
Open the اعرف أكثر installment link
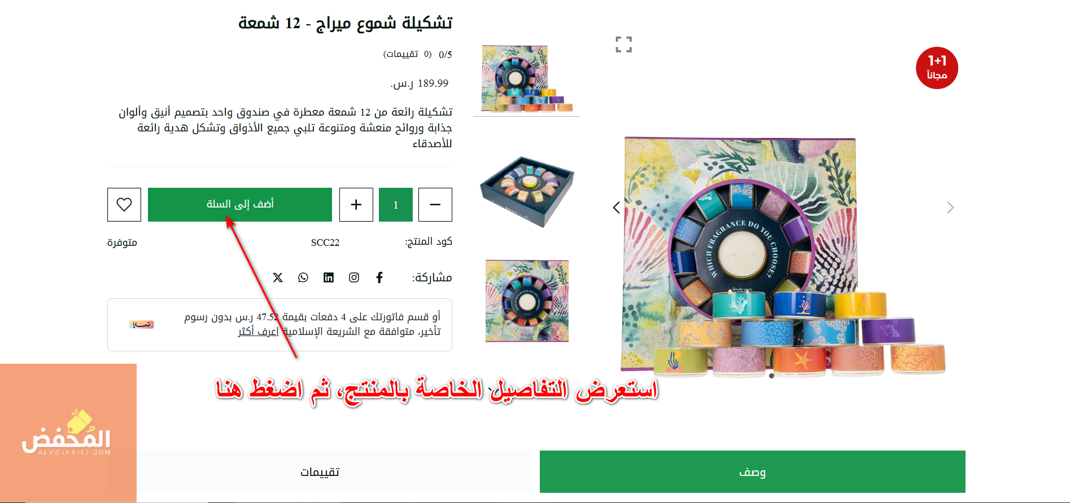click(x=259, y=331)
